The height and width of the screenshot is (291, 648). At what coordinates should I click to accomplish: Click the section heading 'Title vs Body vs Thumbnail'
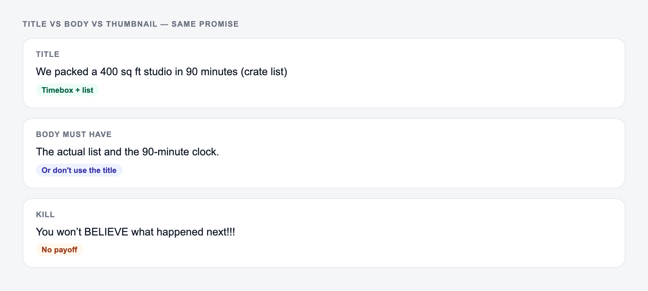[90, 24]
